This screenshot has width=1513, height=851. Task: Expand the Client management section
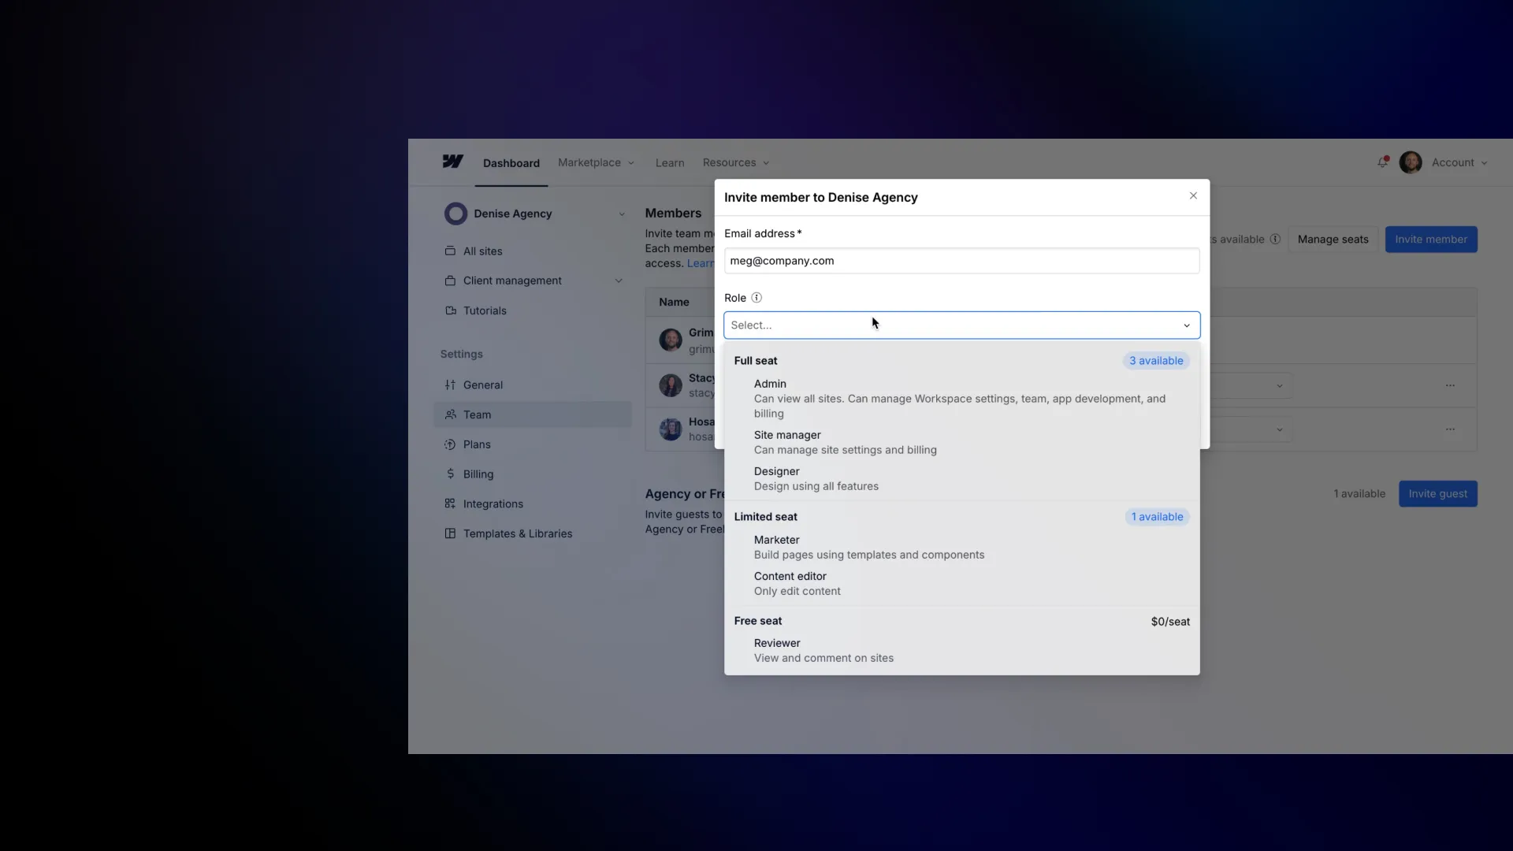coord(619,281)
